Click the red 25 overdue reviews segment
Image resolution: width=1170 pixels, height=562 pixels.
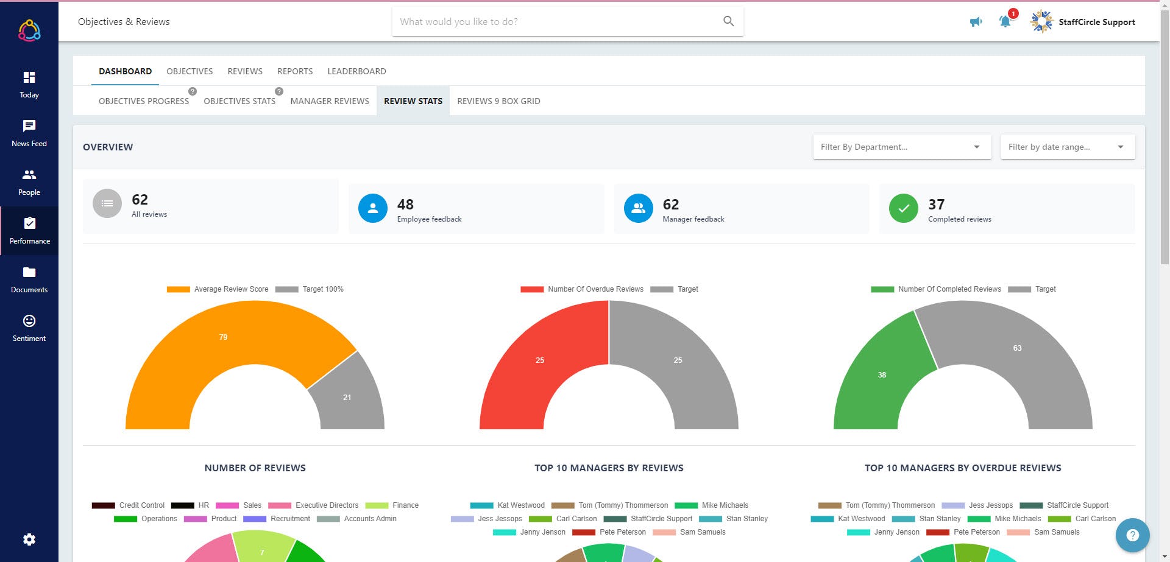(x=539, y=360)
